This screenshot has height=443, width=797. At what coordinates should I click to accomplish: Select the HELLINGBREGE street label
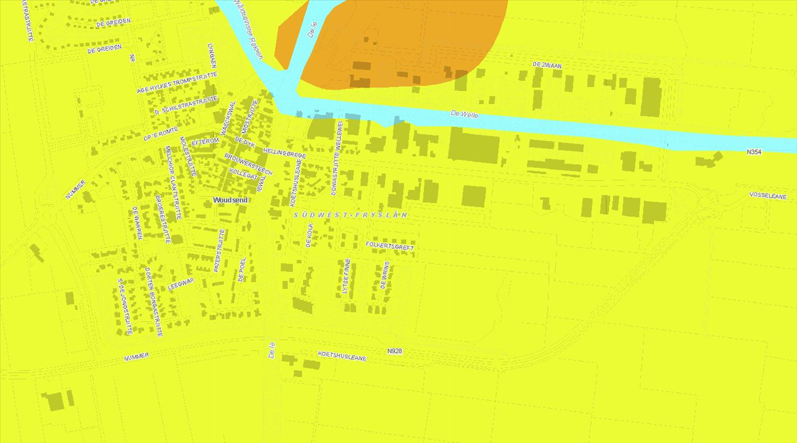pos(285,153)
